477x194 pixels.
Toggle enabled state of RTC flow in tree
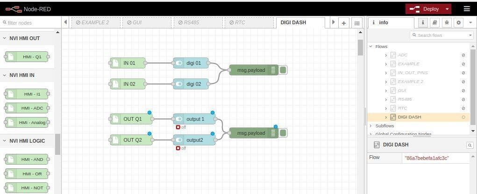(463, 108)
